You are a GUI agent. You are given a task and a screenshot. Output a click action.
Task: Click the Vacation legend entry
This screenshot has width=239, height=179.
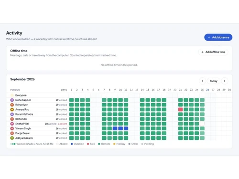pos(77,144)
